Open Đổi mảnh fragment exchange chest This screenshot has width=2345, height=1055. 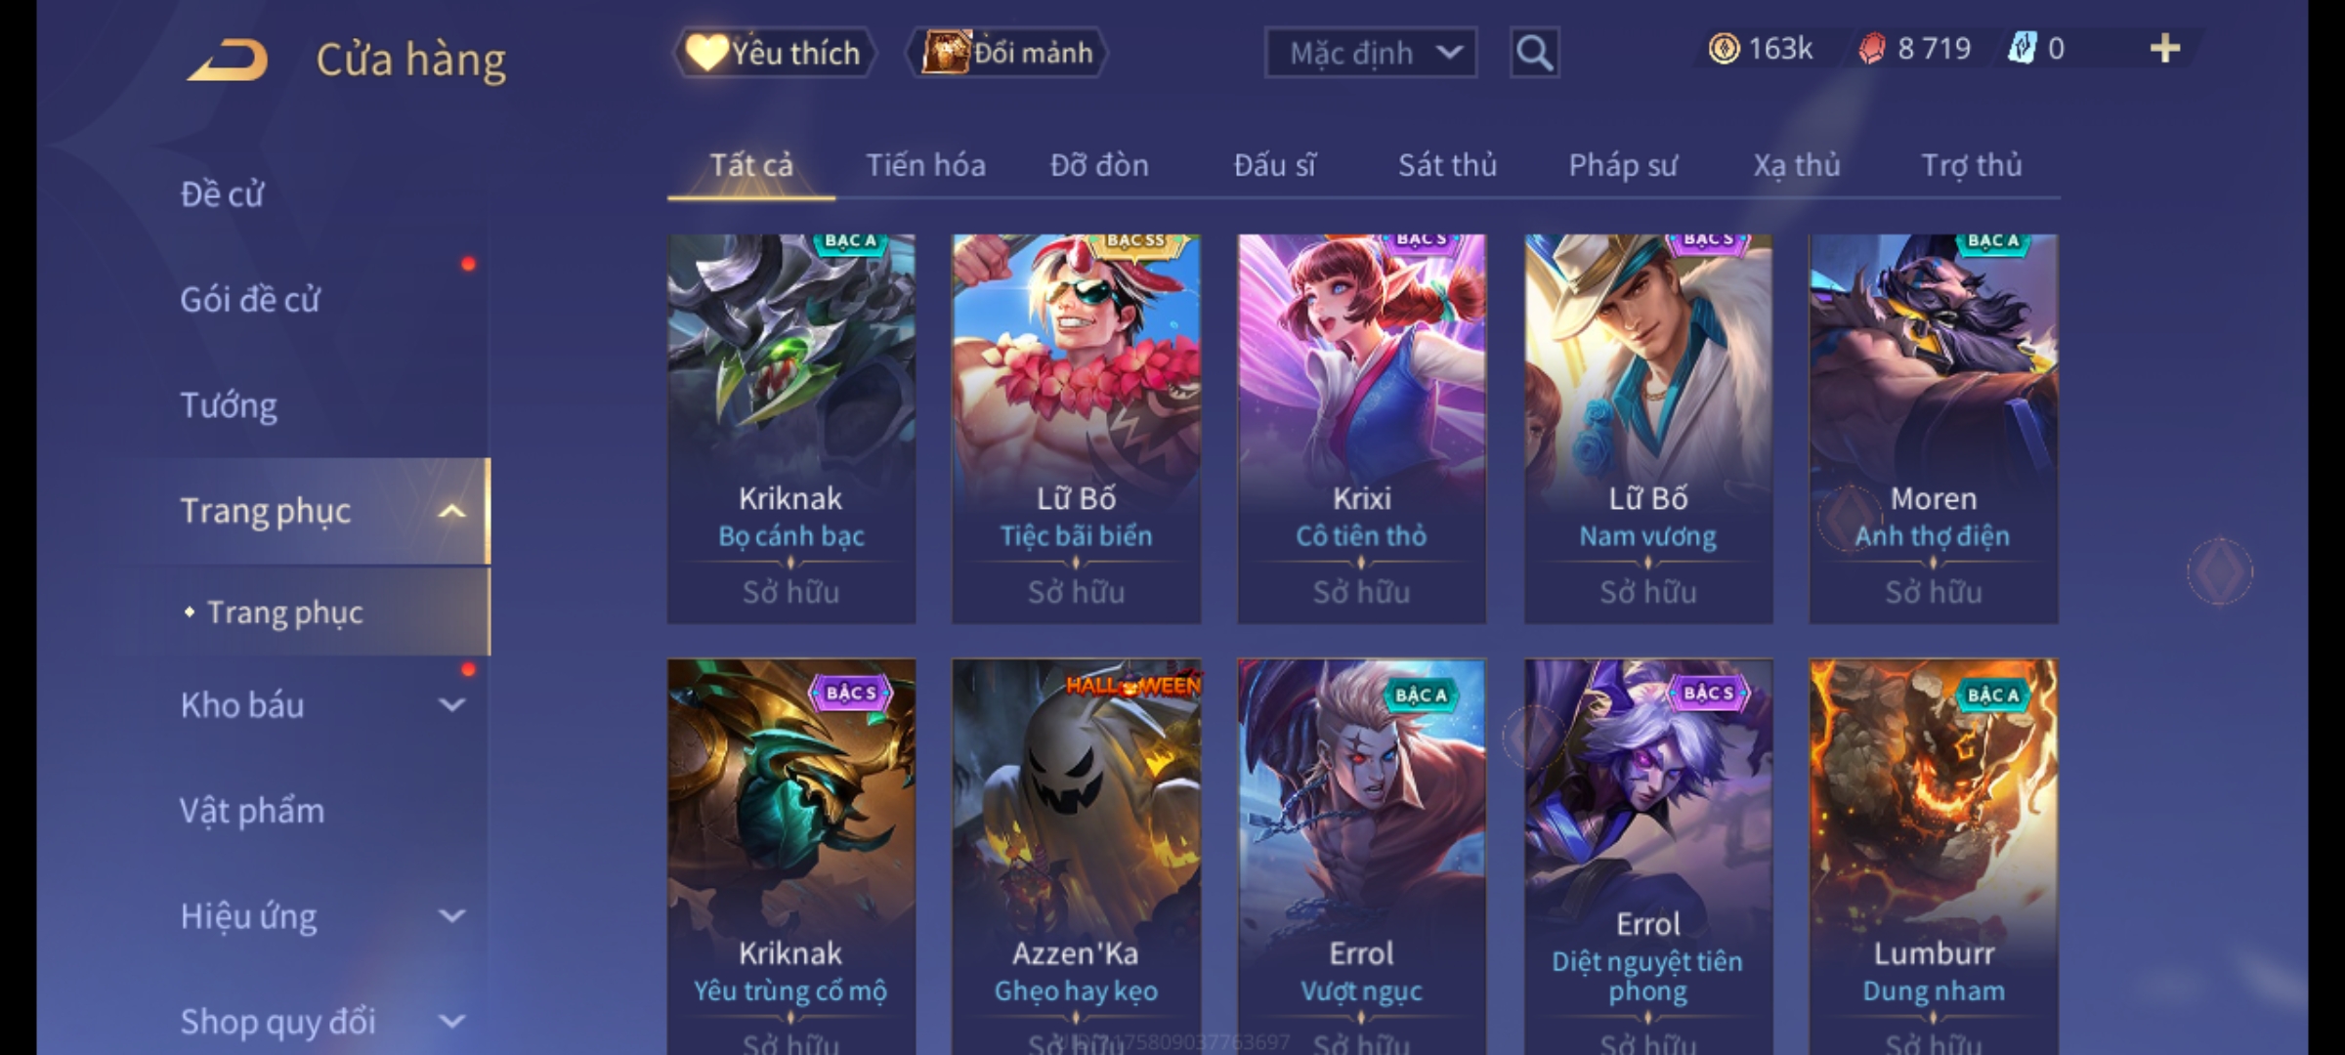[x=1007, y=53]
